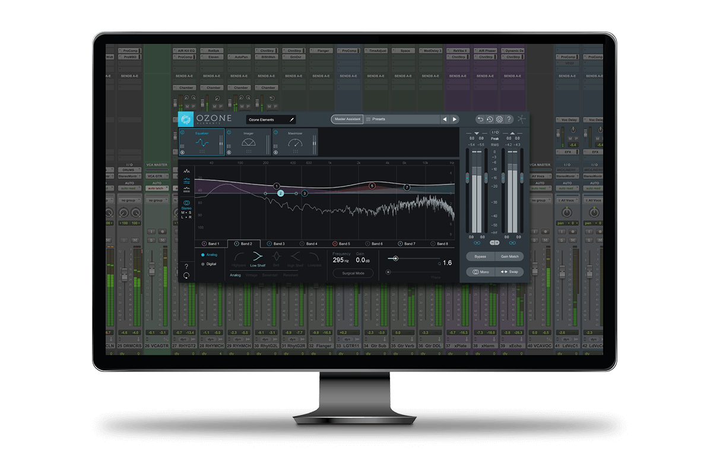This screenshot has height=450, width=710.
Task: Click the Bypass button
Action: pos(480,257)
